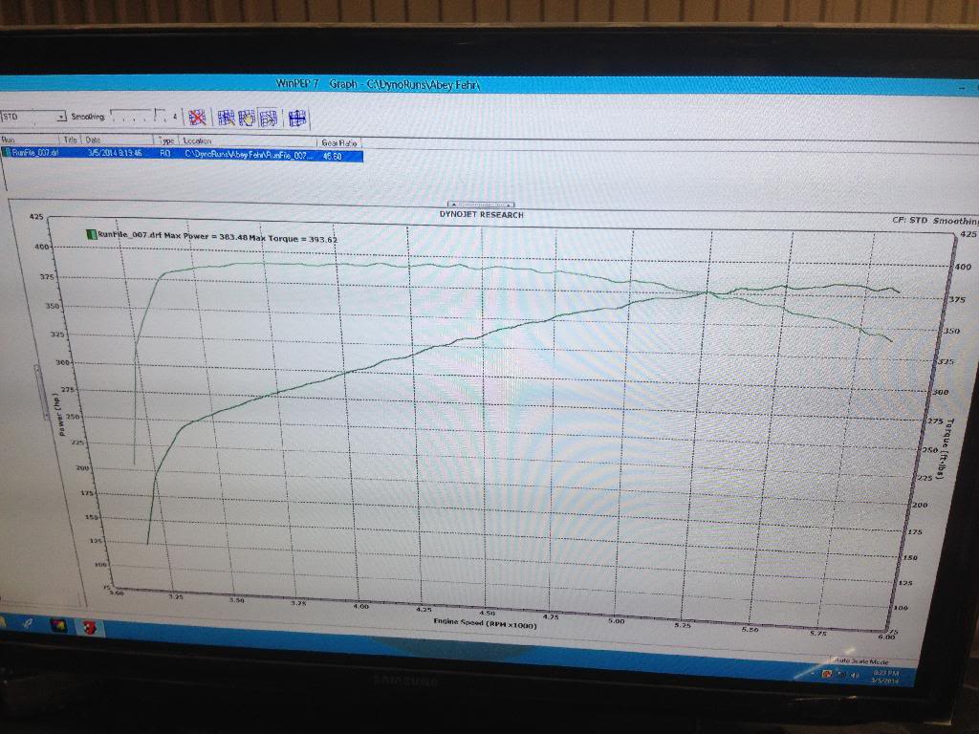Click the Max Power = 383.48 legend text

click(x=207, y=237)
